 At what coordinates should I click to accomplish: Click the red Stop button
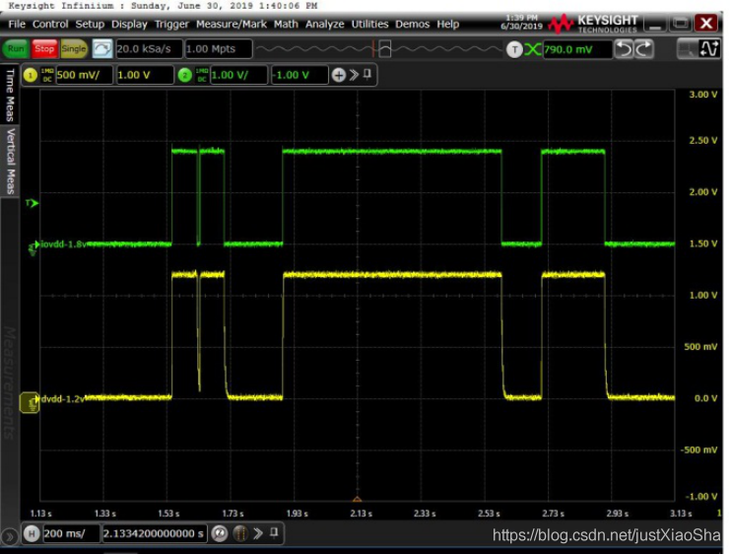[x=44, y=48]
